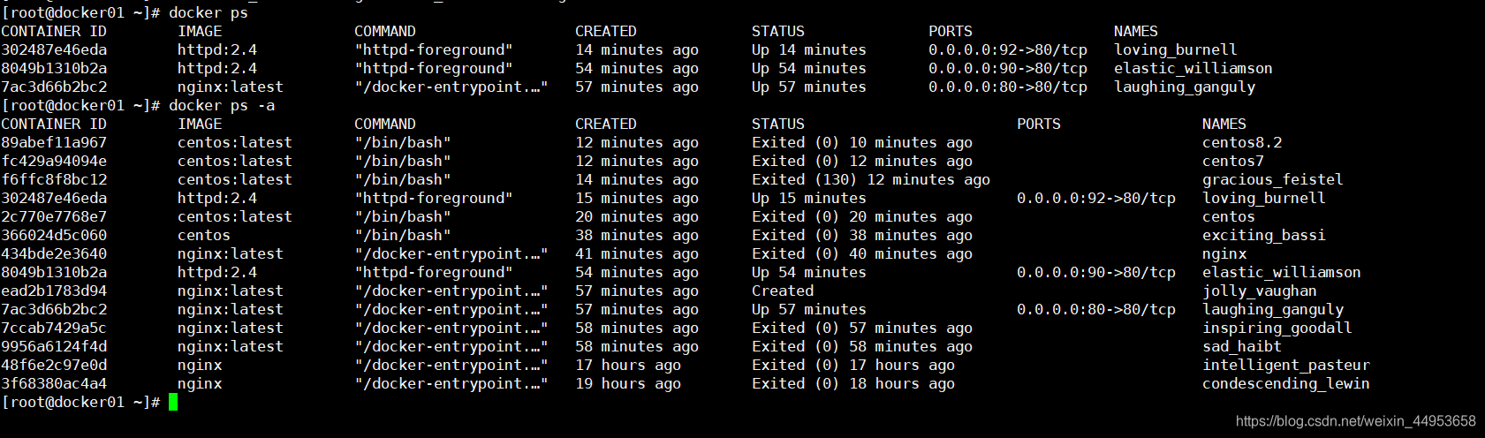Click the status 'Exited (130) 12 minutes ago'

click(x=871, y=179)
